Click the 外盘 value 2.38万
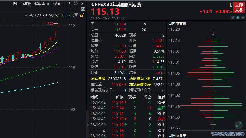 tap(120, 56)
